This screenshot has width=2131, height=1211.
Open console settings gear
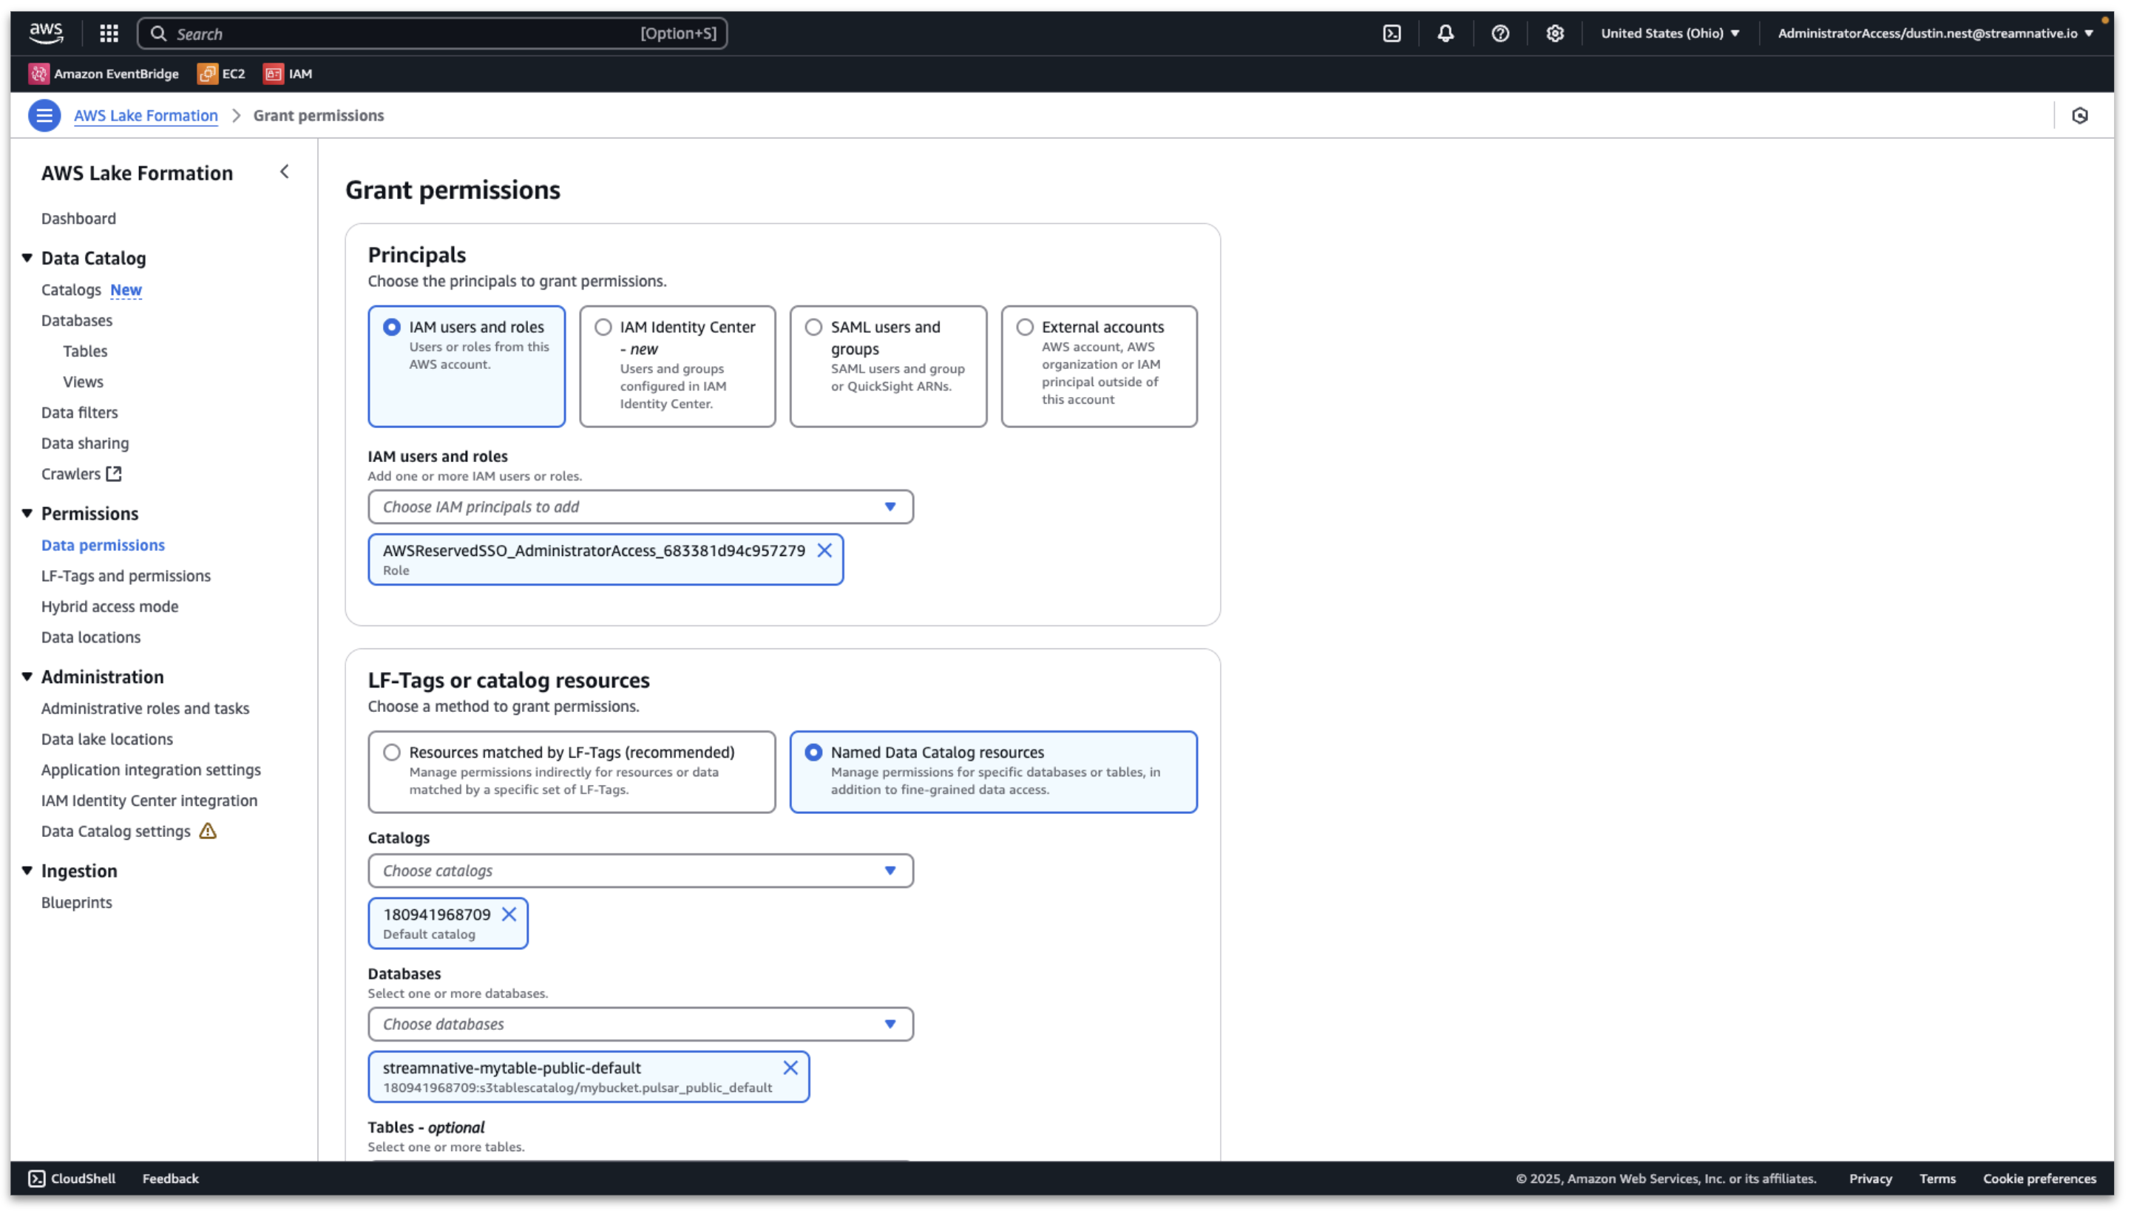1554,33
